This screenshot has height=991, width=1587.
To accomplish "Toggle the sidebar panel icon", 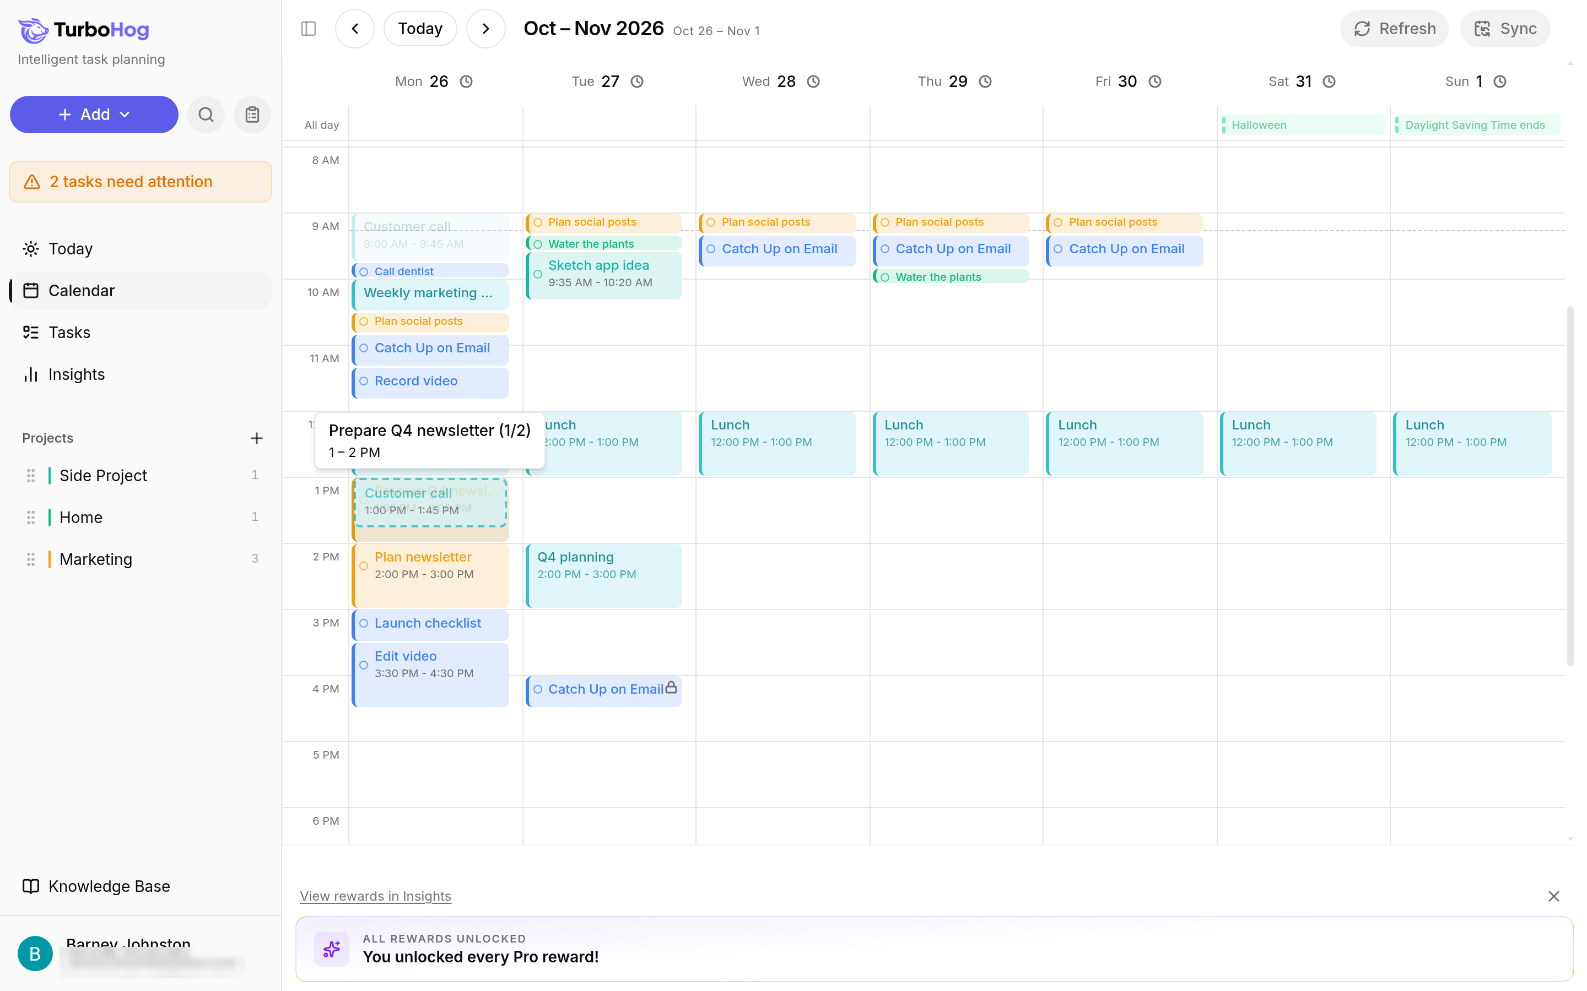I will [x=308, y=29].
